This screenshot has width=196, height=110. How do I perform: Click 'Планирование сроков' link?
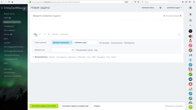coord(85,50)
